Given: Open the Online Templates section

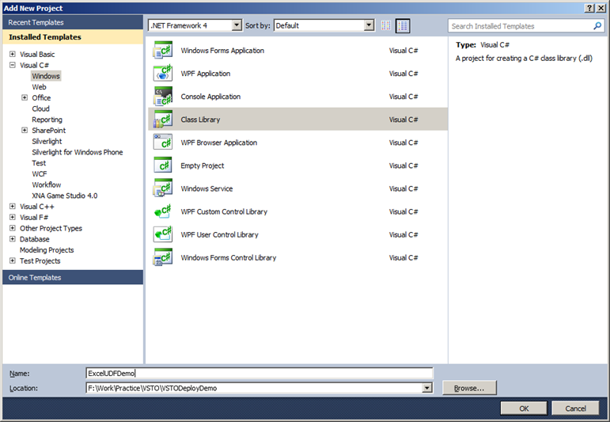Looking at the screenshot, I should (x=73, y=278).
